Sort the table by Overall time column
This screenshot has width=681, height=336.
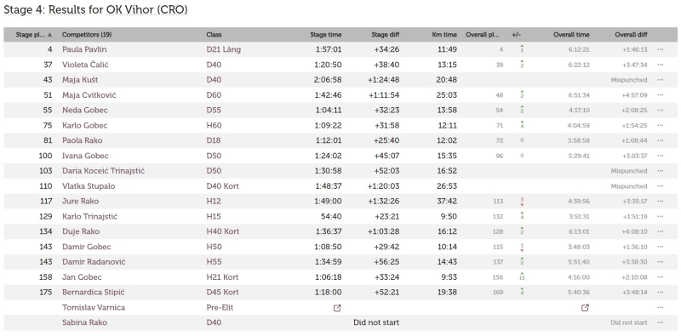(x=571, y=35)
